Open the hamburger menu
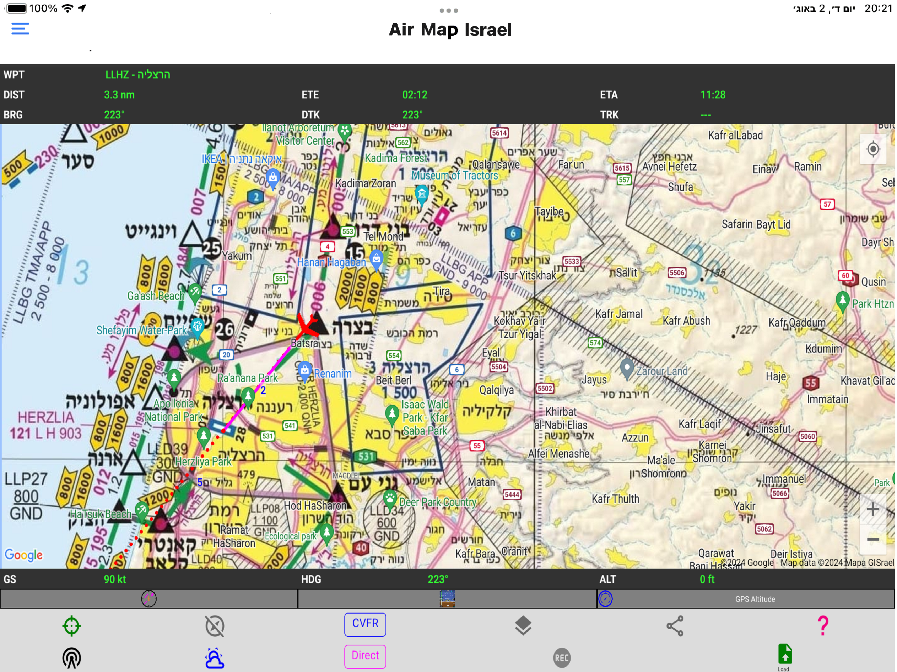This screenshot has width=897, height=672. [20, 29]
